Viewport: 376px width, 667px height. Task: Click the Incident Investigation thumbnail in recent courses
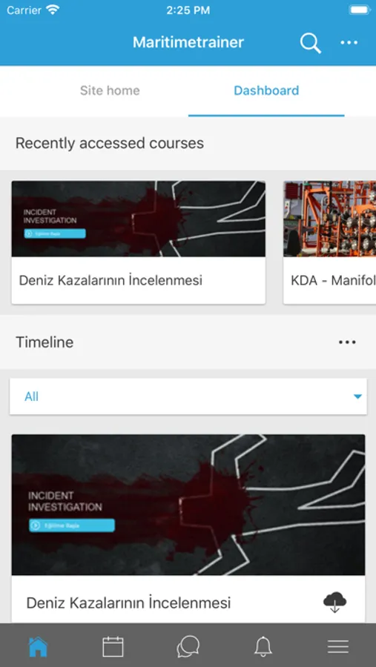[x=139, y=219]
